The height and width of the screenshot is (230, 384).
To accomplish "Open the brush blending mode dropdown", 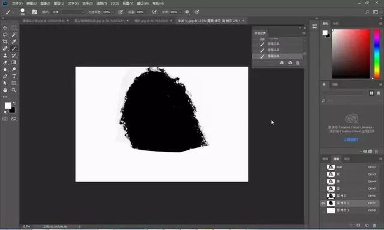I will pyautogui.click(x=68, y=12).
